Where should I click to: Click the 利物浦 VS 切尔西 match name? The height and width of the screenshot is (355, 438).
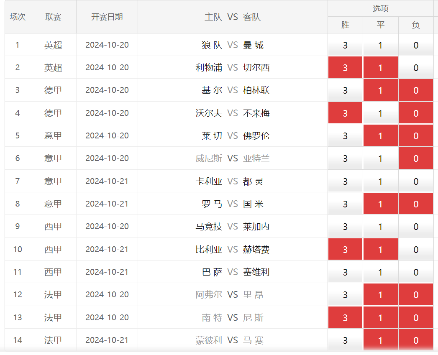point(233,67)
